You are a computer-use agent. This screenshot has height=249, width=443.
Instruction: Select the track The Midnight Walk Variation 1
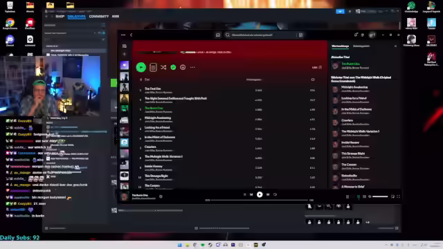163,156
